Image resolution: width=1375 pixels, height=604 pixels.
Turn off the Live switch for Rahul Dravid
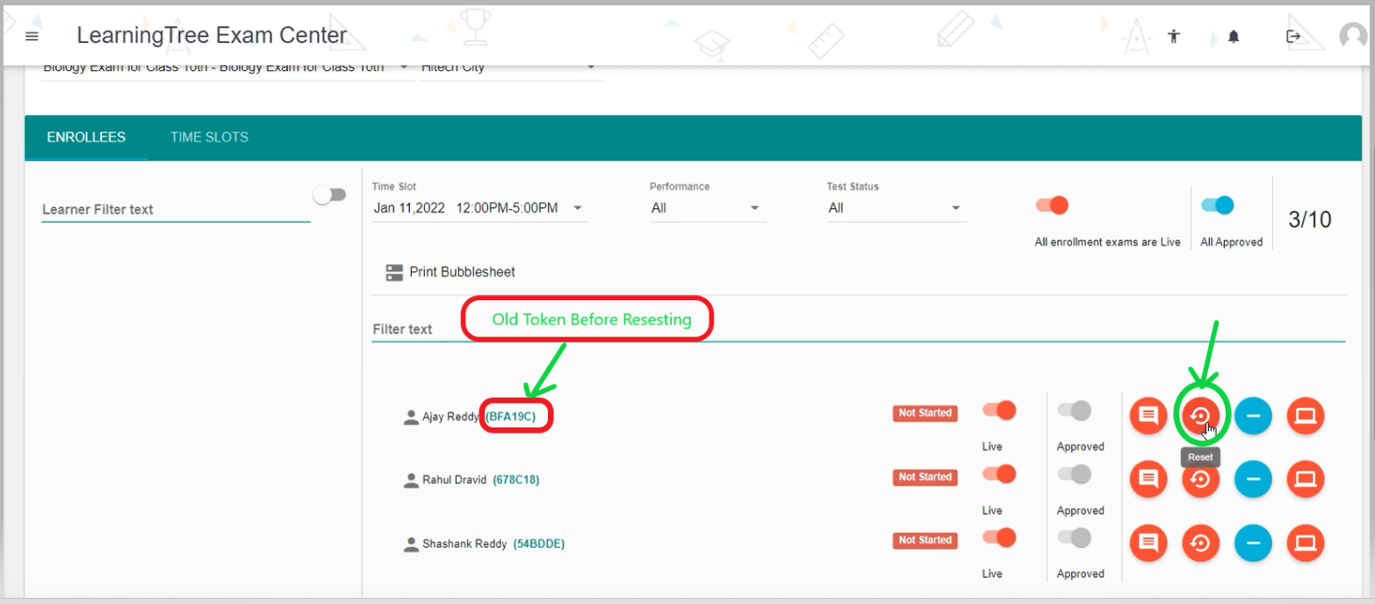click(x=999, y=475)
